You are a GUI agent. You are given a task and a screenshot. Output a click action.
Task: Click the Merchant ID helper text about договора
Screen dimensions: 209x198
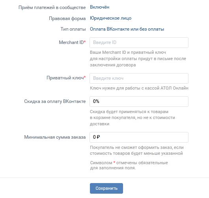138,59
